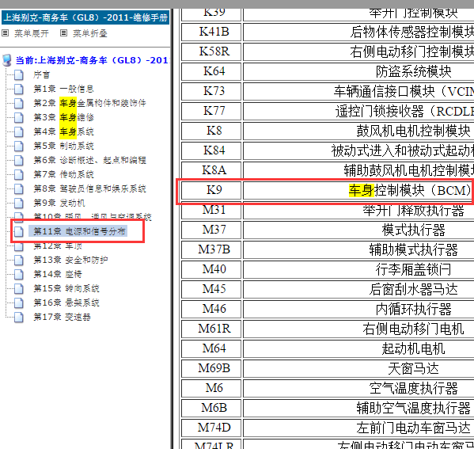Open 第6章 诊断概述、起点和编程

(x=89, y=160)
